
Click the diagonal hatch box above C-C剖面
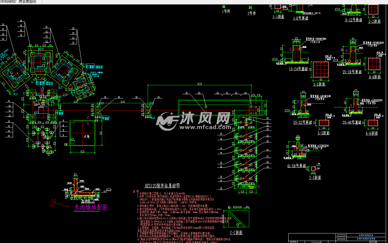coord(238,219)
